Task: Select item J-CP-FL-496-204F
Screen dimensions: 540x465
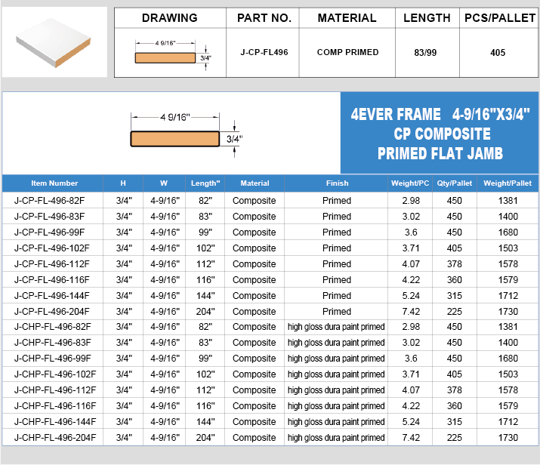Action: point(51,312)
